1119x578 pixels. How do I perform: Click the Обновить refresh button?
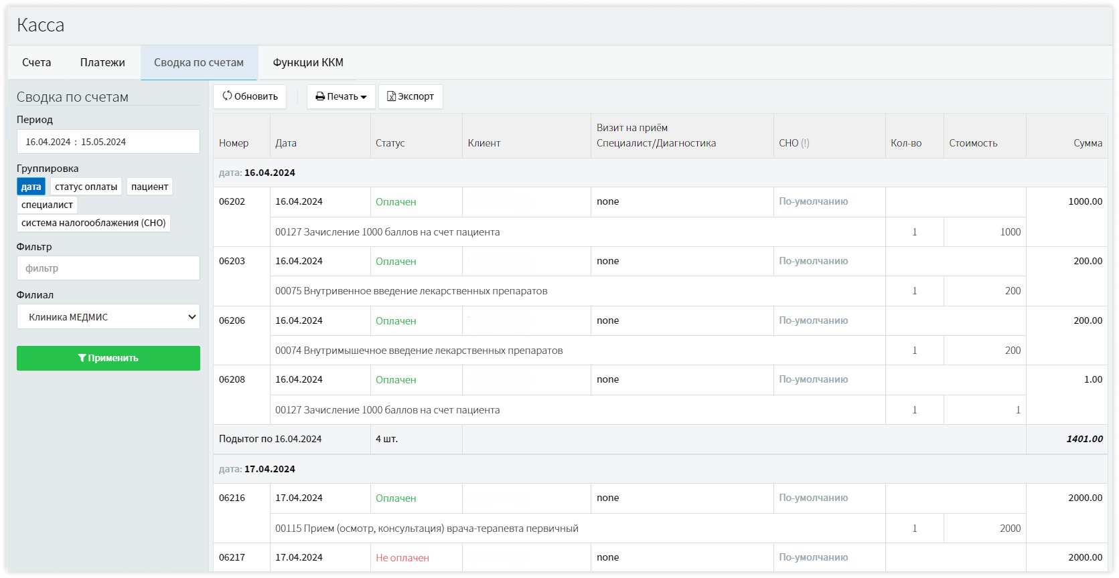click(x=250, y=96)
